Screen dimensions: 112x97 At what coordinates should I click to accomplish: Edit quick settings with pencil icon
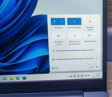pos(92,67)
